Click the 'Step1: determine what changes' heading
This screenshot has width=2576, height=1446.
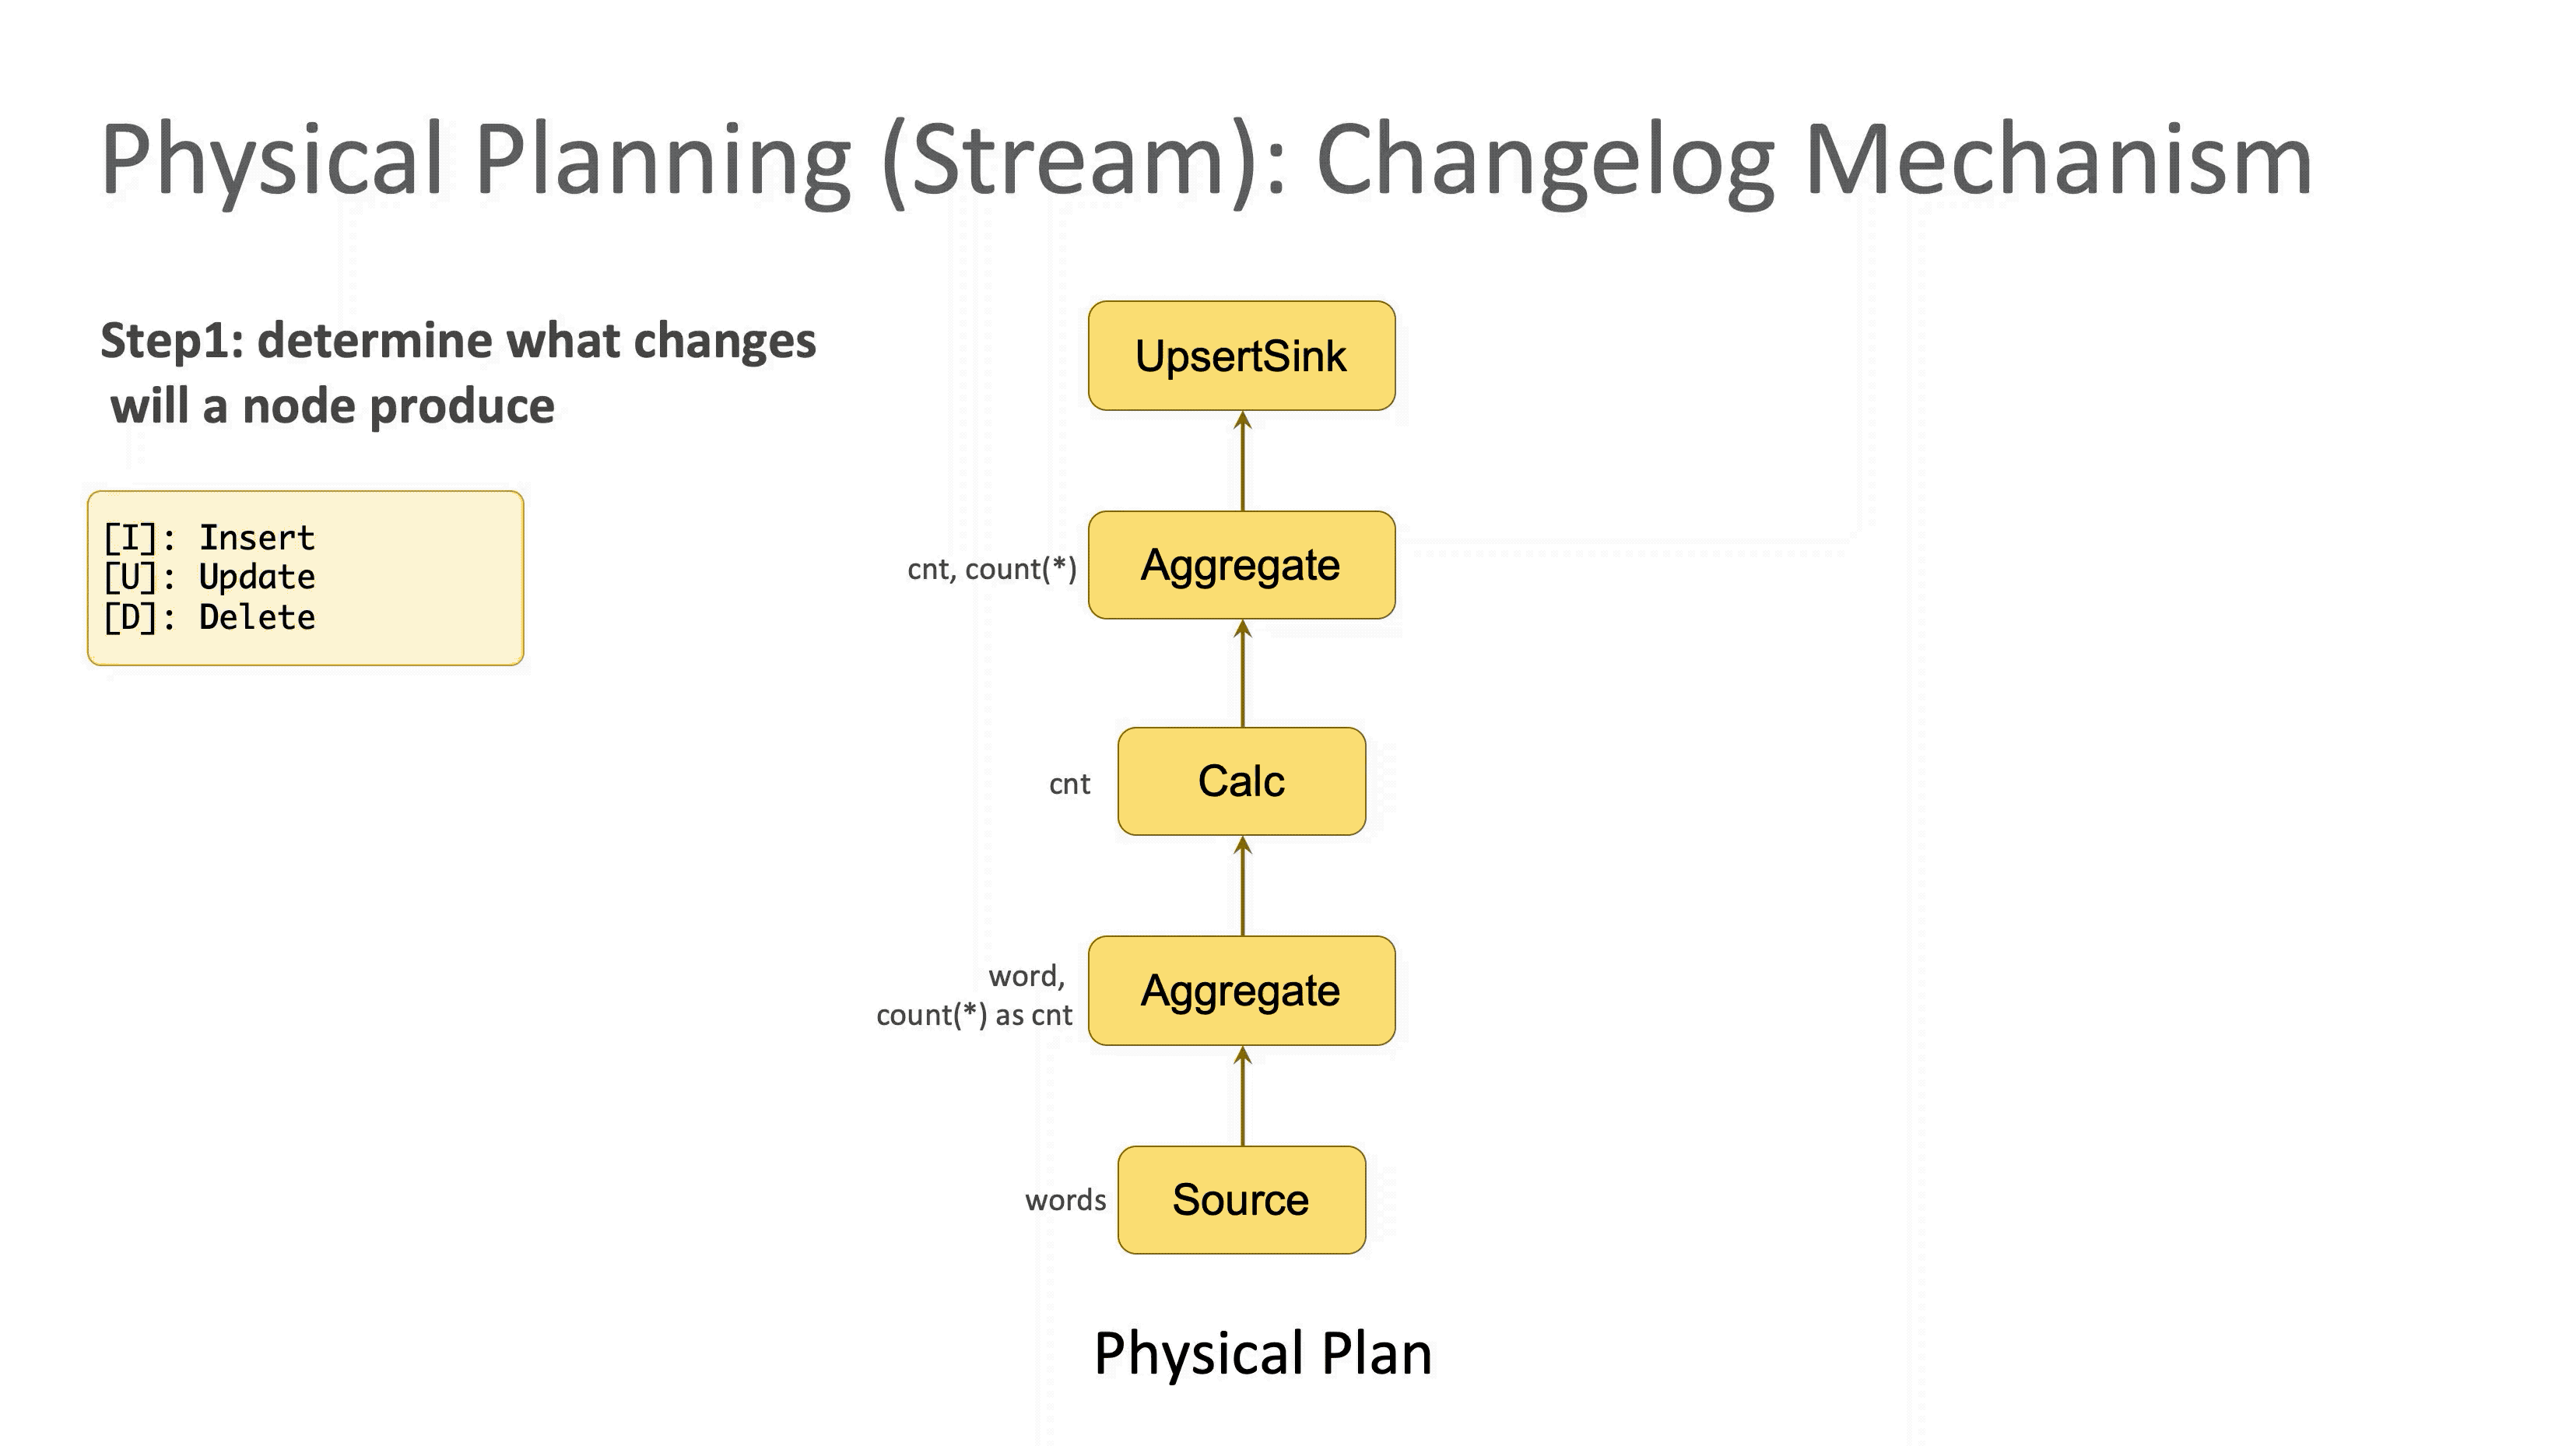(x=458, y=341)
